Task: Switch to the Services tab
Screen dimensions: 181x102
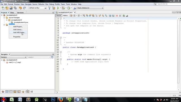Action: point(20,12)
